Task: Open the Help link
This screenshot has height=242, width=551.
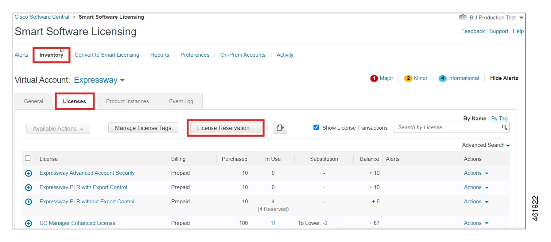Action: pyautogui.click(x=518, y=31)
